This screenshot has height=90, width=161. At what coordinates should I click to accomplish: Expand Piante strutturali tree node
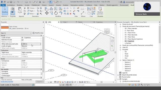pyautogui.click(x=120, y=24)
